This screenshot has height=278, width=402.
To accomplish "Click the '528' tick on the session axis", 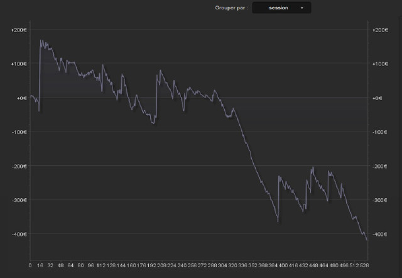I will [364, 265].
